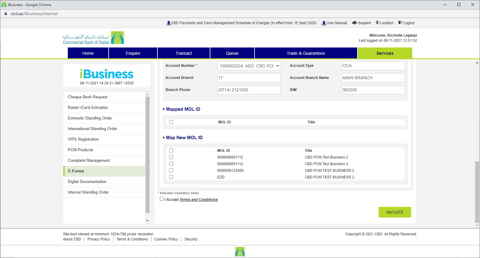Open Cheque Book Request in sidebar
Screen dimensions: 480x258
[104, 97]
